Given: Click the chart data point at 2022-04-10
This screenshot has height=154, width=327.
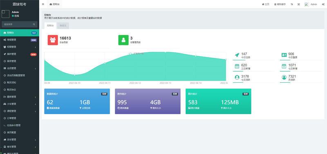Looking at the screenshot, I should [x=74, y=75].
